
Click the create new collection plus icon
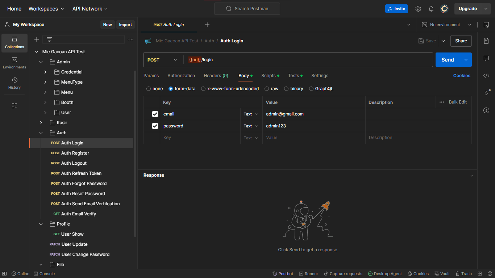pos(37,39)
